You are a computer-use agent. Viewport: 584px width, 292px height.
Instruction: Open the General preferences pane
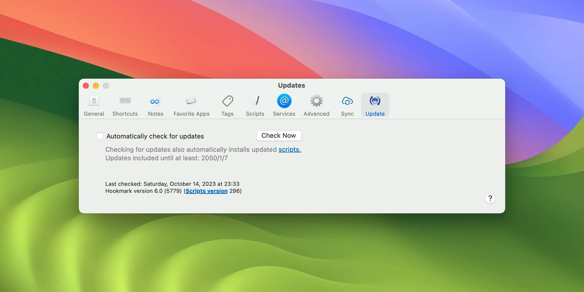coord(94,105)
